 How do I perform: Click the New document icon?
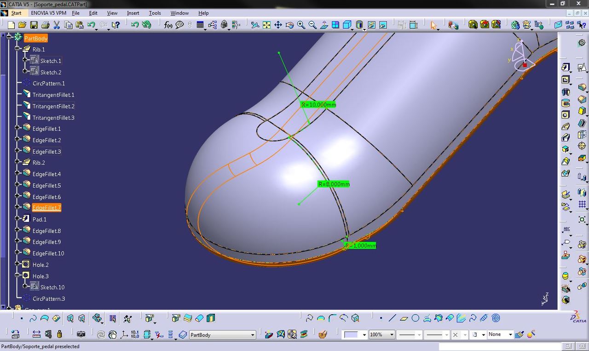click(11, 25)
